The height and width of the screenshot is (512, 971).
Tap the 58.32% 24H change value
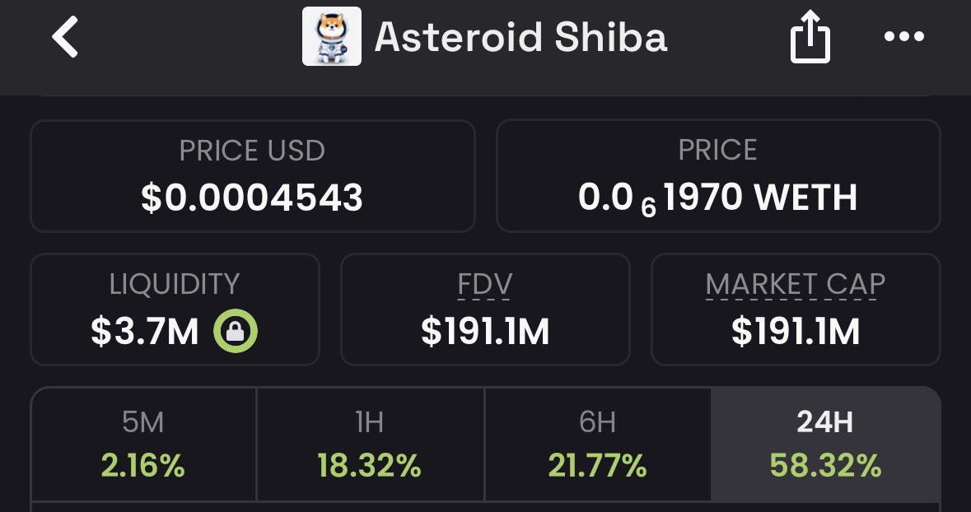pos(825,467)
